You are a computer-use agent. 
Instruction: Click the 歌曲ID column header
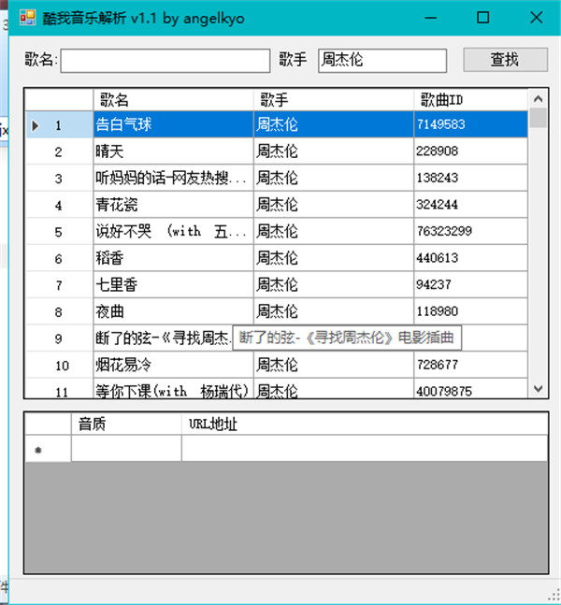(470, 100)
